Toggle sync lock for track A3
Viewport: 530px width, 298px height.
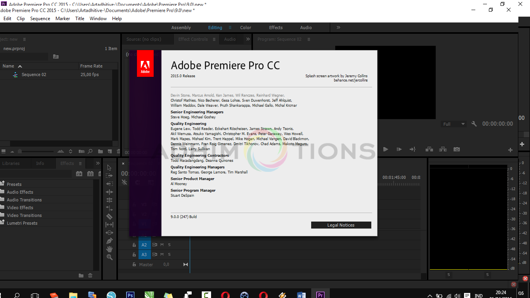point(155,255)
